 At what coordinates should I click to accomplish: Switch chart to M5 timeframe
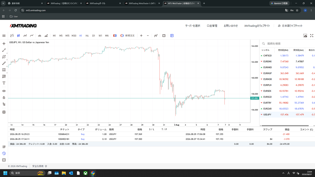tap(61, 36)
